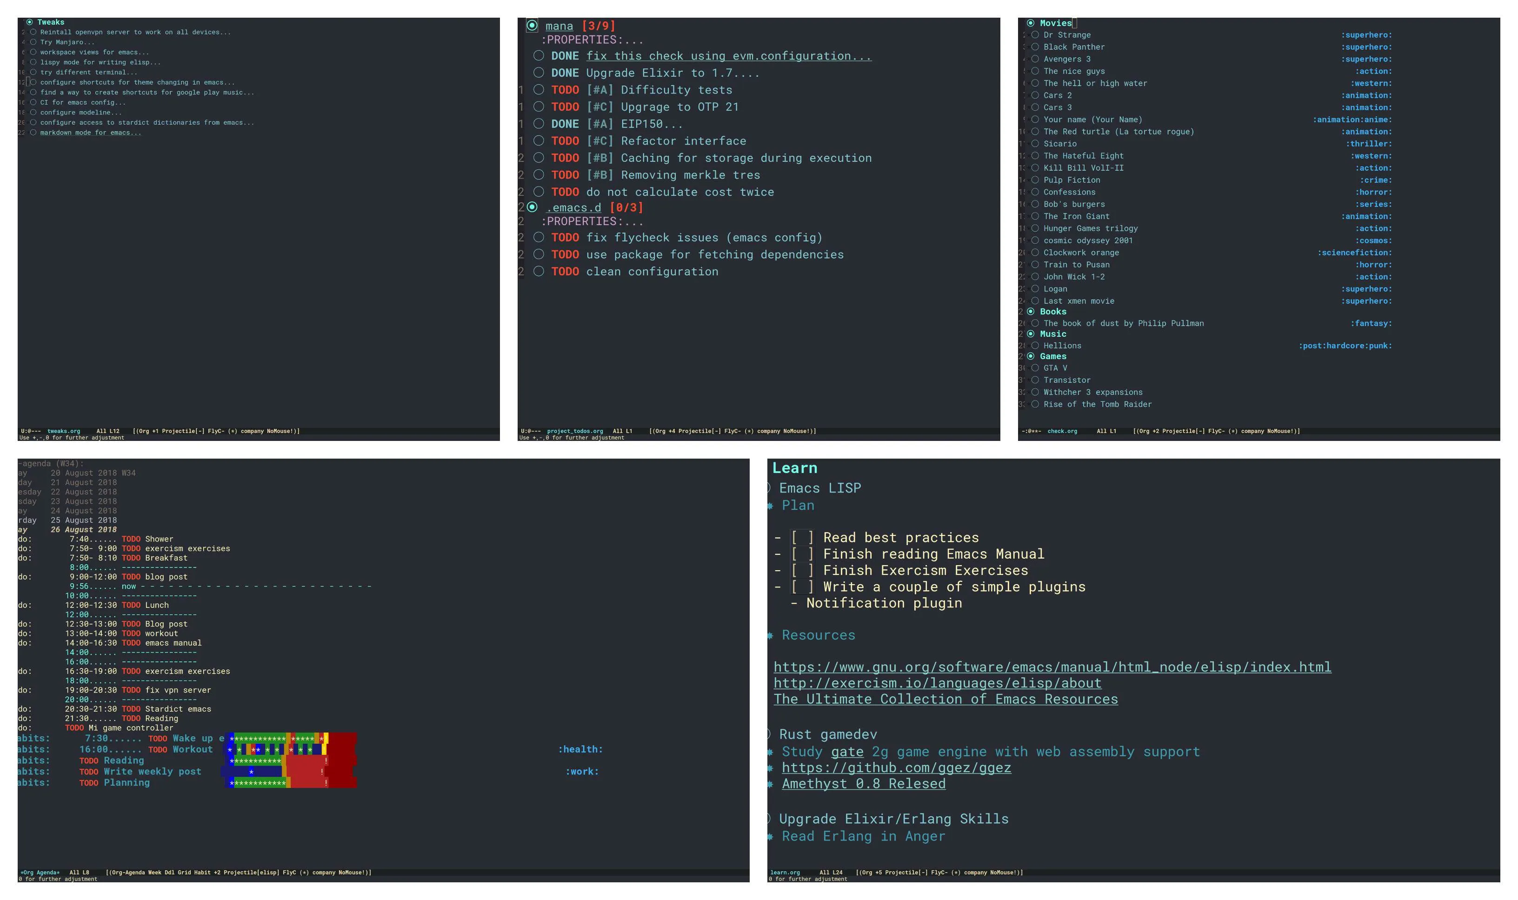This screenshot has width=1518, height=900.
Task: Expand the folded PROPERTIES drawer under mana
Action: coord(592,40)
